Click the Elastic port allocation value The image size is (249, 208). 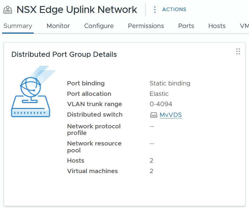(159, 94)
